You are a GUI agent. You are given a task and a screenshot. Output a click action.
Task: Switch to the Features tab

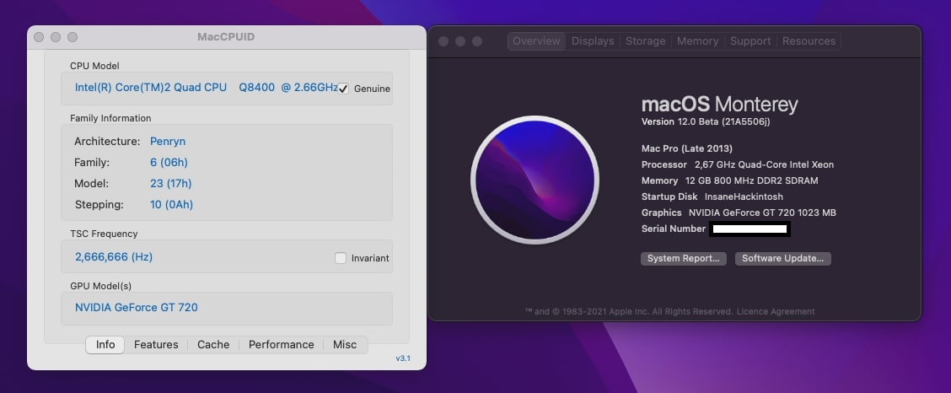pyautogui.click(x=156, y=344)
